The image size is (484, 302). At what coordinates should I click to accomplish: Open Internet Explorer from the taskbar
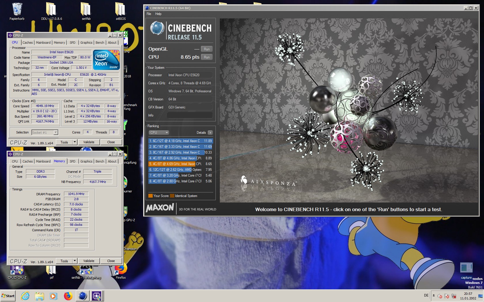coord(25,296)
